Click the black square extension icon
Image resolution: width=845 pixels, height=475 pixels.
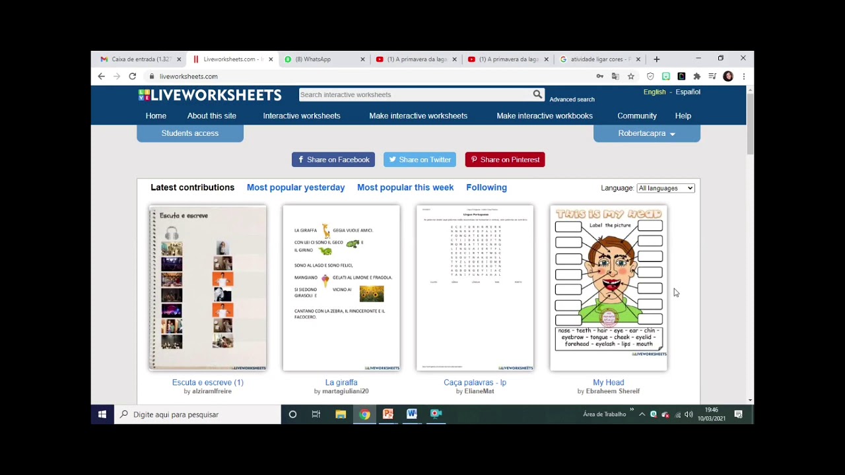[681, 77]
